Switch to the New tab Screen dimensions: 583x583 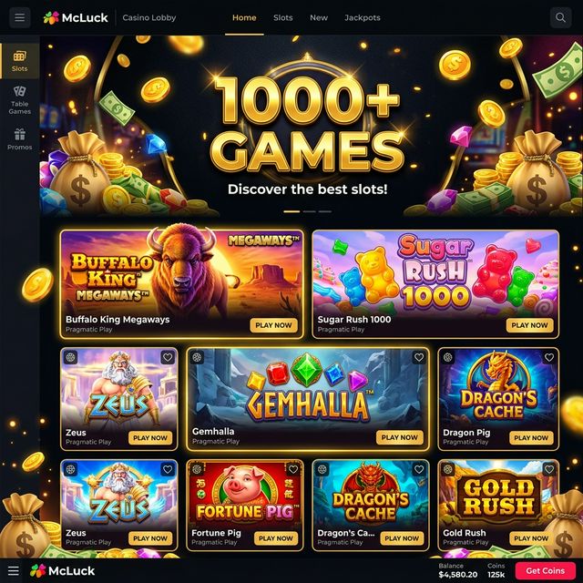319,17
